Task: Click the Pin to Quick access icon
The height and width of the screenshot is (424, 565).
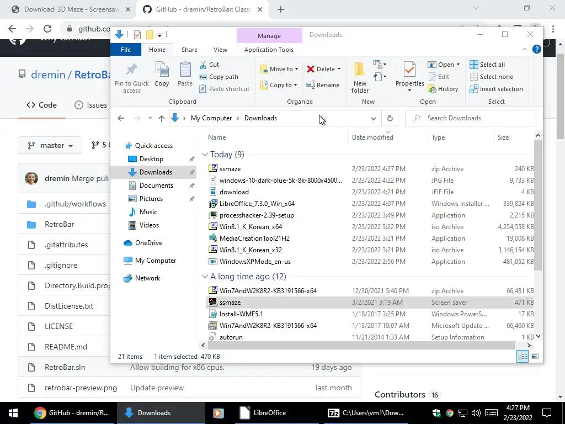Action: click(x=131, y=70)
